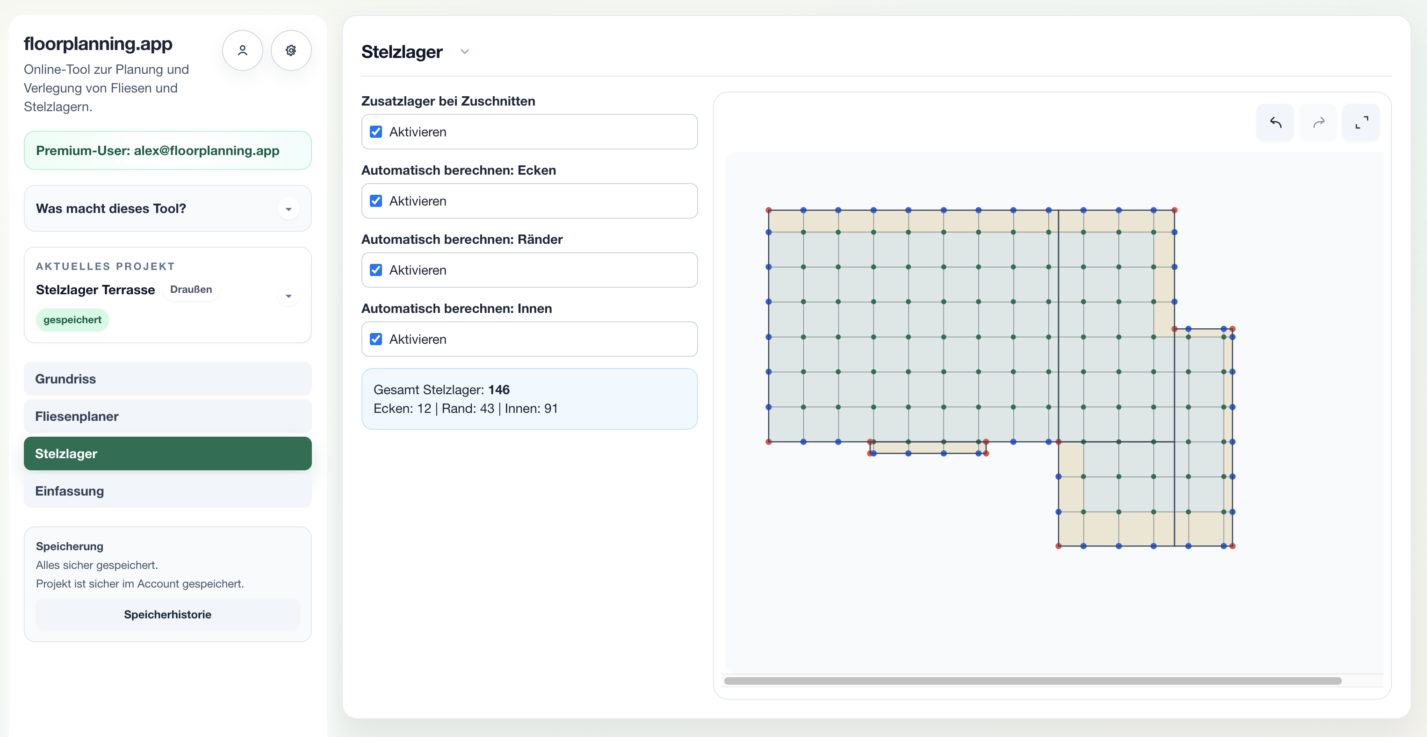Go to the Einfassung section
Image resolution: width=1427 pixels, height=737 pixels.
coord(168,491)
